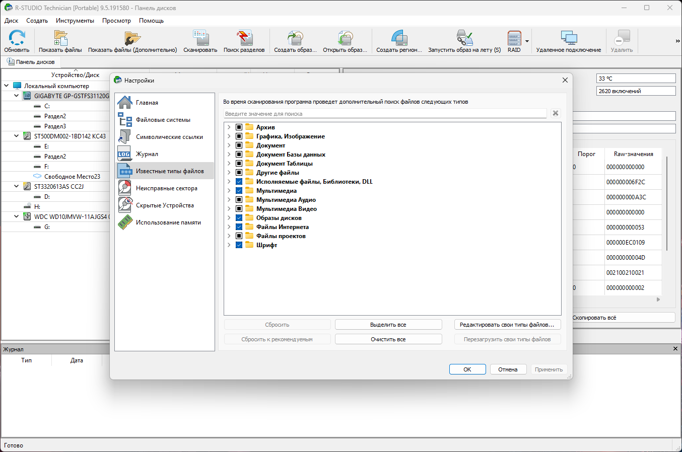Viewport: 682px width, 452px height.
Task: Click the Выделить все button
Action: (x=388, y=325)
